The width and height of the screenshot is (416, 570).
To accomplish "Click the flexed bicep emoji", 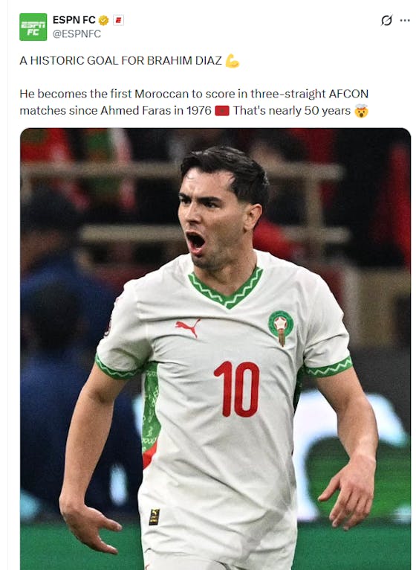I will pyautogui.click(x=233, y=61).
